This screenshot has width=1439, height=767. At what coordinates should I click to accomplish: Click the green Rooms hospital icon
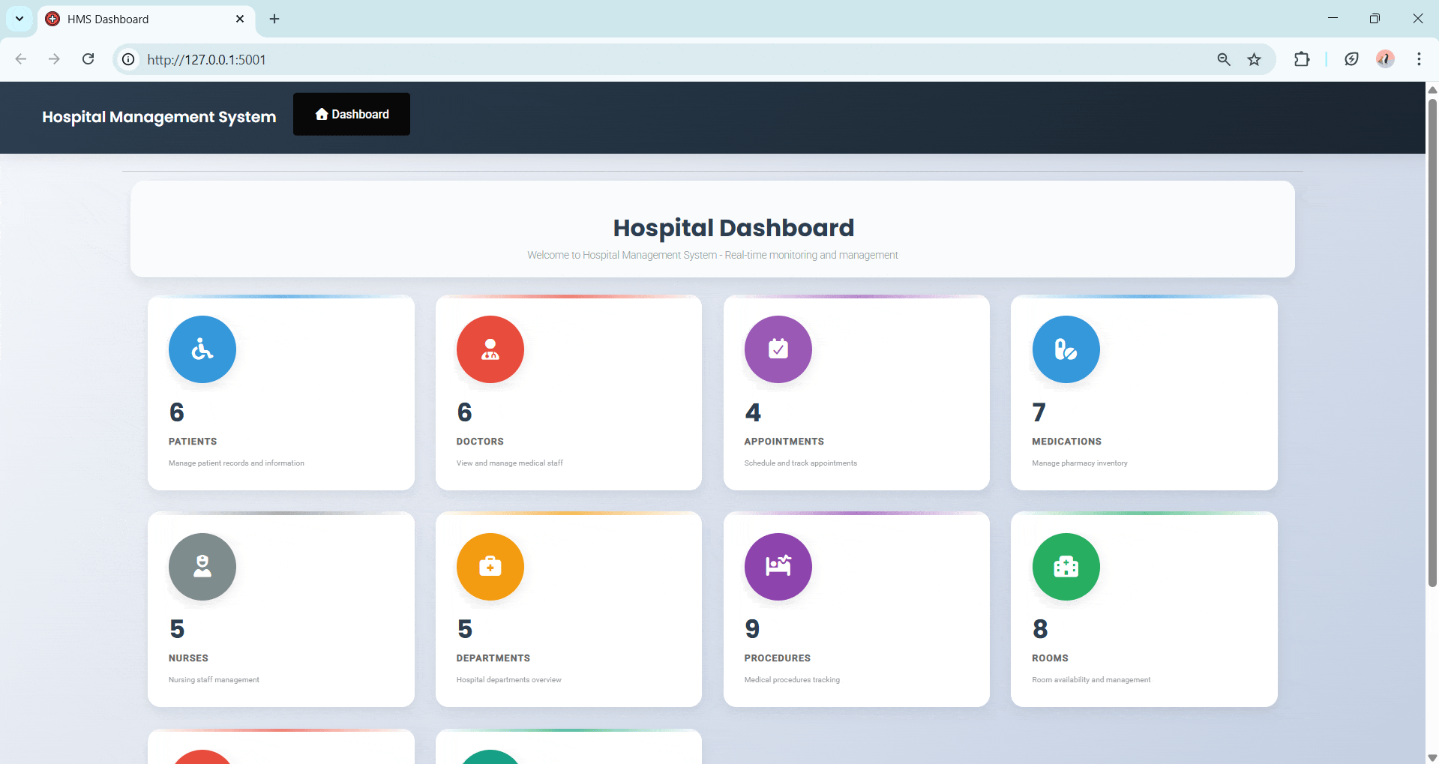[x=1066, y=567]
